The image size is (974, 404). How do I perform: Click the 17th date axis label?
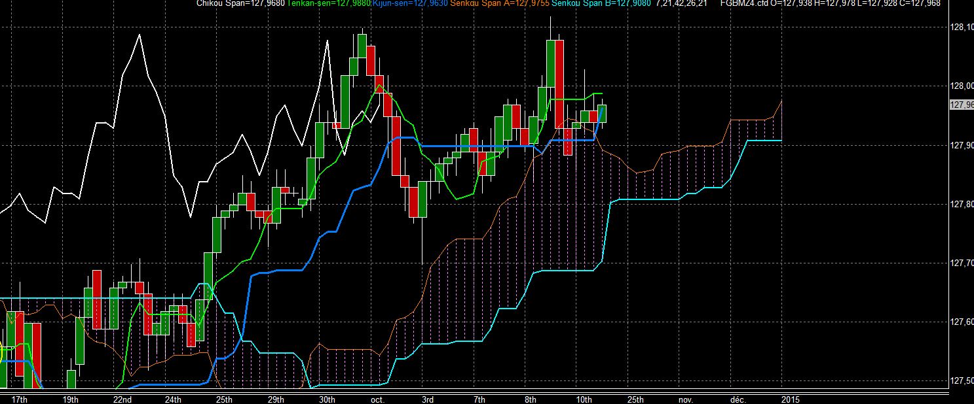tap(20, 399)
